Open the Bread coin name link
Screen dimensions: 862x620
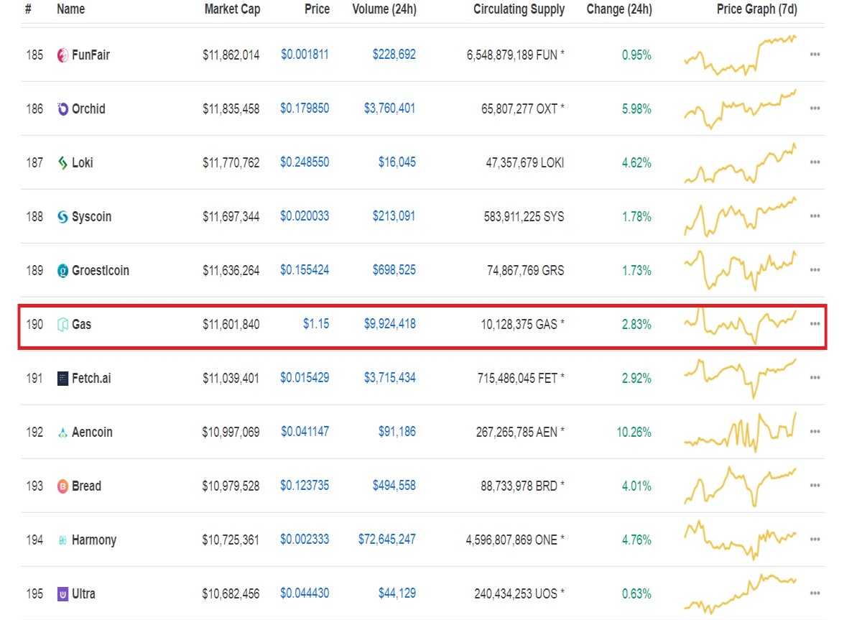pyautogui.click(x=86, y=486)
